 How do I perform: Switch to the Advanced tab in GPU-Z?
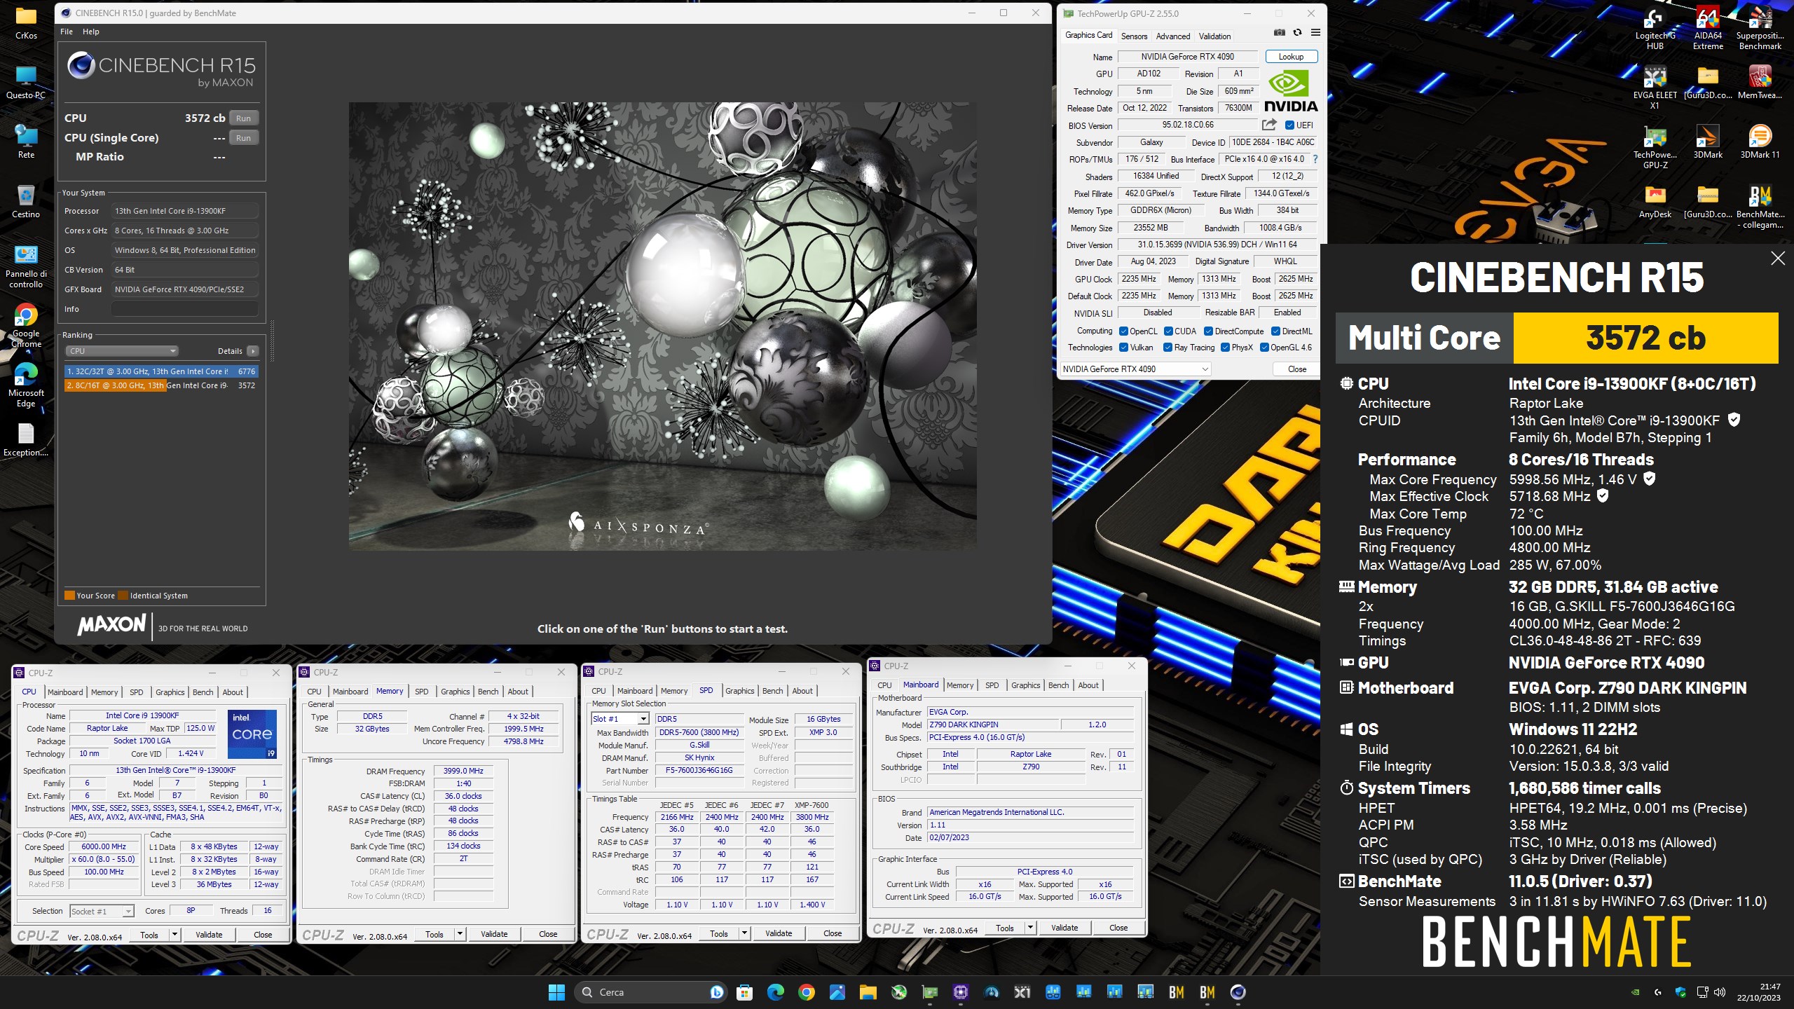click(x=1173, y=36)
